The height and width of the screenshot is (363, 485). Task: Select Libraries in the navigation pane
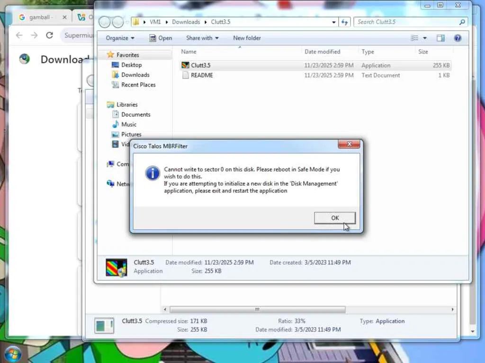[x=127, y=104]
